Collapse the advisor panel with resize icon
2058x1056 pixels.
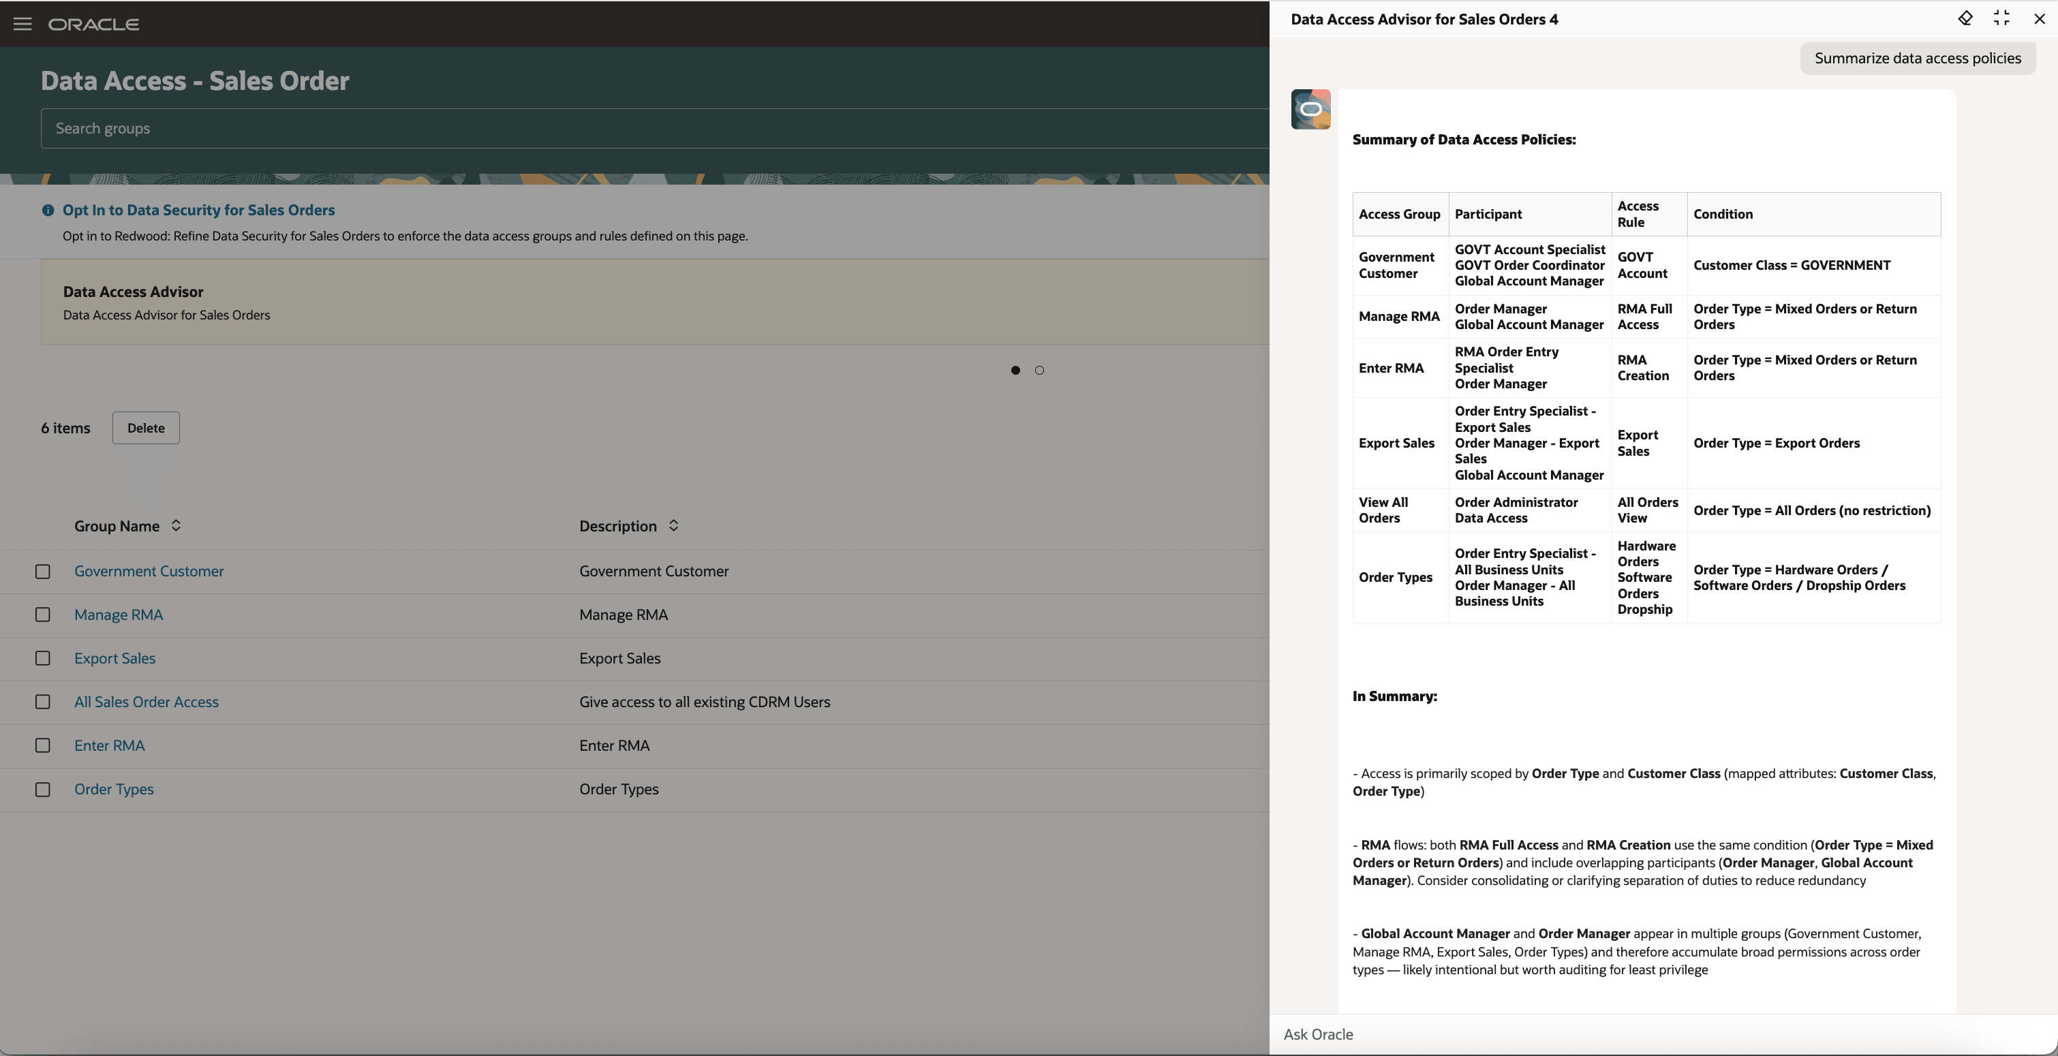(2002, 18)
